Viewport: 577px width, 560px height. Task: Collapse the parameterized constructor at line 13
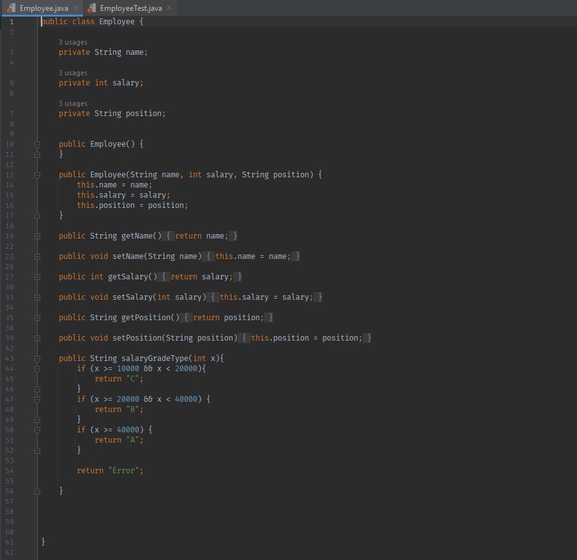[37, 175]
